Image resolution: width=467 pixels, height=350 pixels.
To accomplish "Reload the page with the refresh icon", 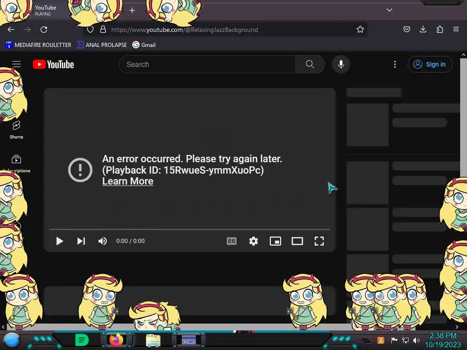I will [44, 30].
